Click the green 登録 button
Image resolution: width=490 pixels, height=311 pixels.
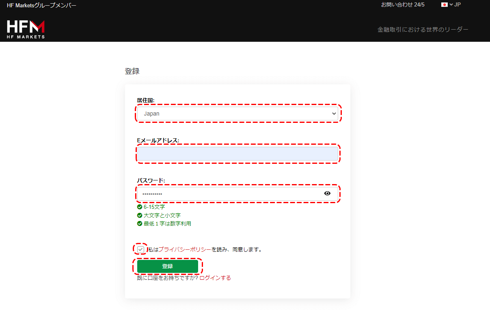click(168, 266)
